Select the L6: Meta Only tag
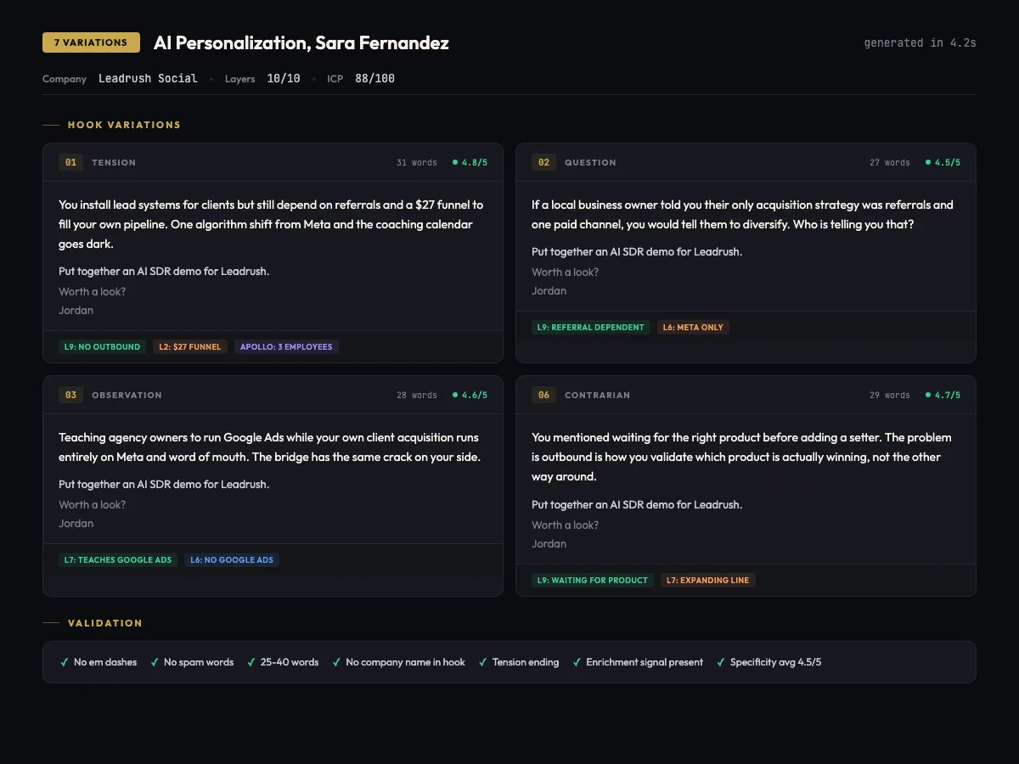The width and height of the screenshot is (1019, 764). [693, 327]
